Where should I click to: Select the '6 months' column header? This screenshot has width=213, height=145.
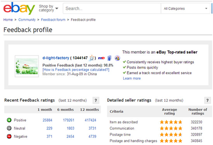pyautogui.click(x=65, y=110)
